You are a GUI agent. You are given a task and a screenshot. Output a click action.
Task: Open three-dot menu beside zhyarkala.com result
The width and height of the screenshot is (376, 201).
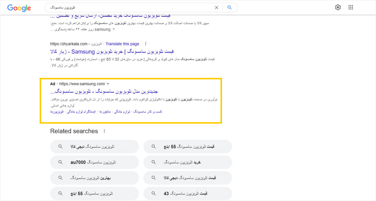[x=145, y=44]
